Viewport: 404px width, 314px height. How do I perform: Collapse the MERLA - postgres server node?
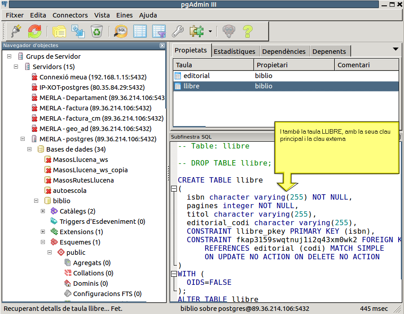(23, 139)
